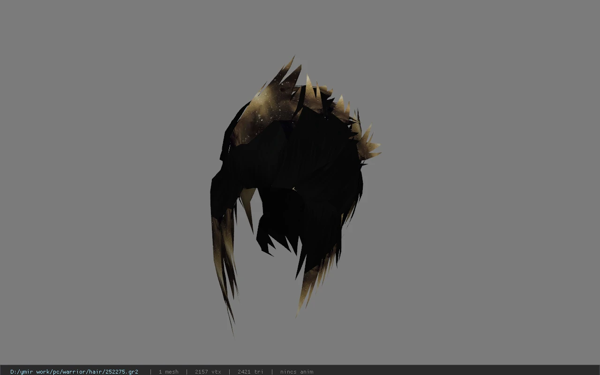Click the 'nincs anim' status entry
This screenshot has height=375, width=600.
click(x=297, y=372)
